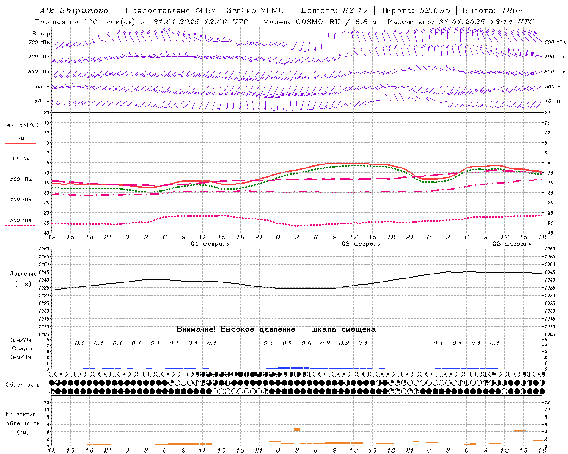This screenshot has height=454, width=568.
Task: Click the station title Alk_Shipunovo
Action: (74, 11)
